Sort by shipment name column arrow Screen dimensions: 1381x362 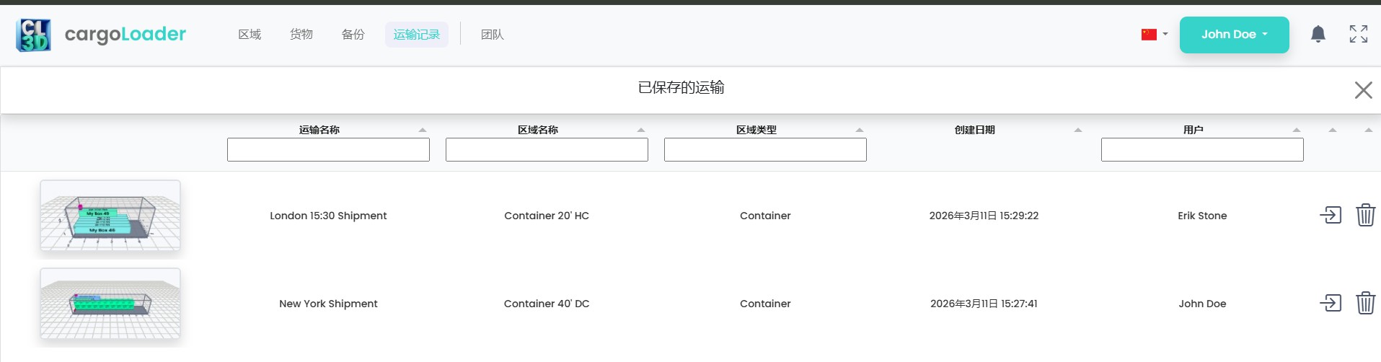(x=423, y=130)
